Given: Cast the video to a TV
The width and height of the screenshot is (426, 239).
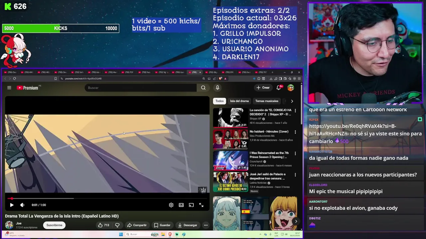Looking at the screenshot, I should (x=191, y=205).
